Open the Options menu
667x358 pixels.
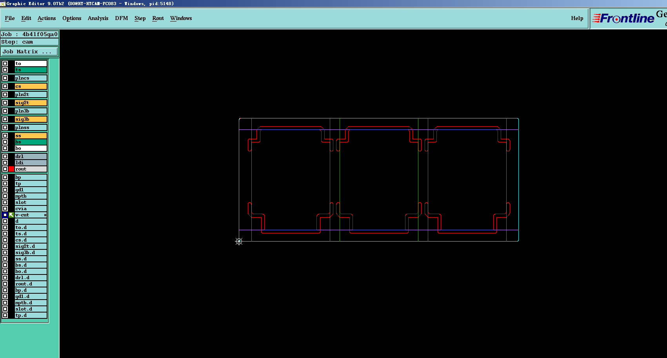[x=72, y=18]
